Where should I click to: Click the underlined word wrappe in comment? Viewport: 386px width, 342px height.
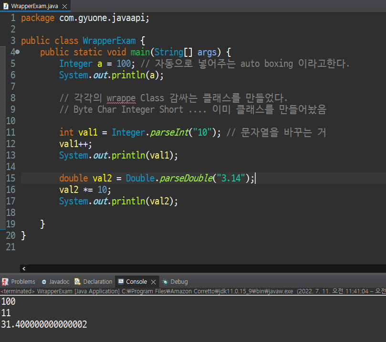coord(121,98)
